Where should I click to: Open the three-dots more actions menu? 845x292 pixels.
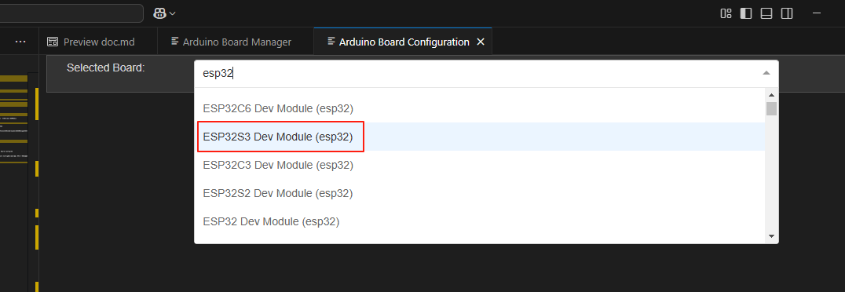coord(20,42)
